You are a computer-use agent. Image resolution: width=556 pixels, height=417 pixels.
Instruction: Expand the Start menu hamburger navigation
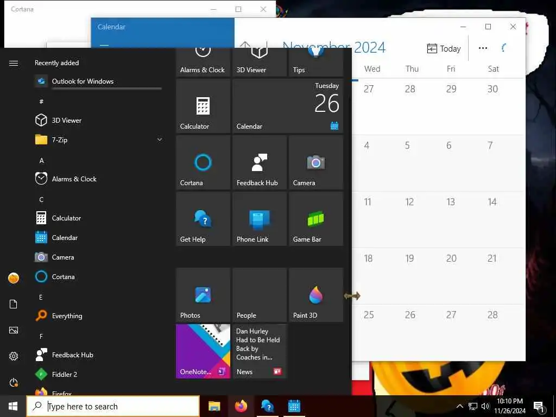click(14, 63)
